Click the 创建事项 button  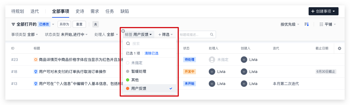pyautogui.click(x=324, y=11)
